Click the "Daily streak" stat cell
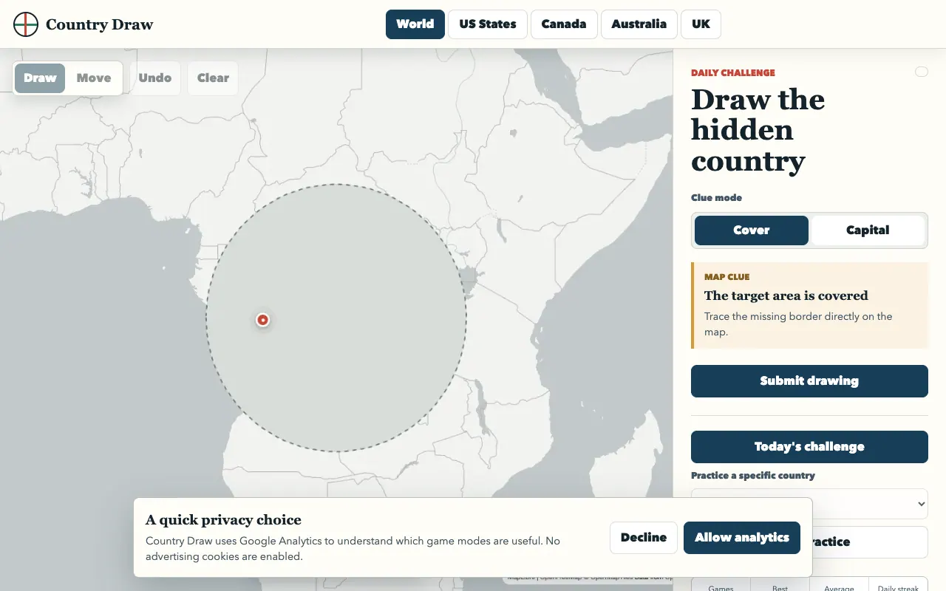The image size is (946, 591). (x=898, y=585)
